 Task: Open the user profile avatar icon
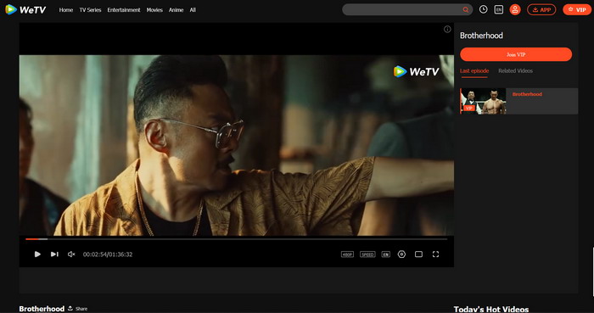pyautogui.click(x=515, y=9)
